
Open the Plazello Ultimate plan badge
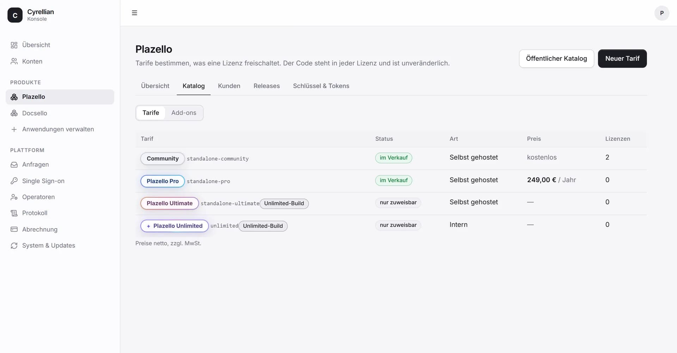coord(170,203)
